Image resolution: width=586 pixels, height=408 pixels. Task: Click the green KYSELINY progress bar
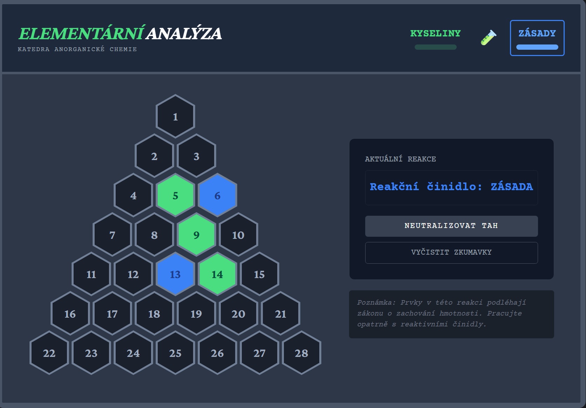point(435,47)
